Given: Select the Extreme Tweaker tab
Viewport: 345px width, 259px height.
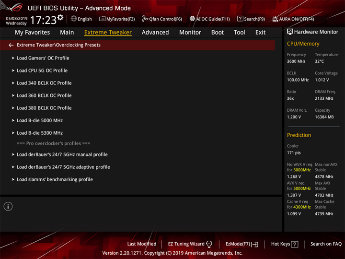Looking at the screenshot, I should 108,33.
